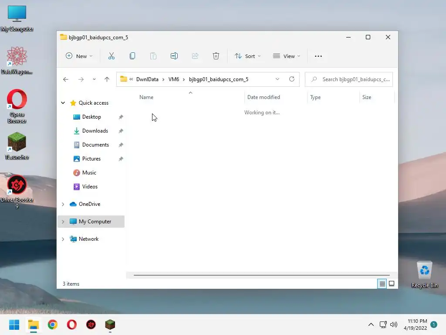The height and width of the screenshot is (335, 446).
Task: Click the Copy icon in toolbar
Action: click(132, 56)
